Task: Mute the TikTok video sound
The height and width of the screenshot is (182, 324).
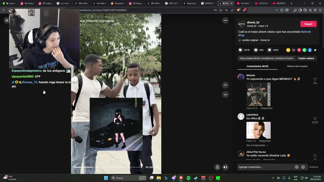Action: (x=225, y=167)
